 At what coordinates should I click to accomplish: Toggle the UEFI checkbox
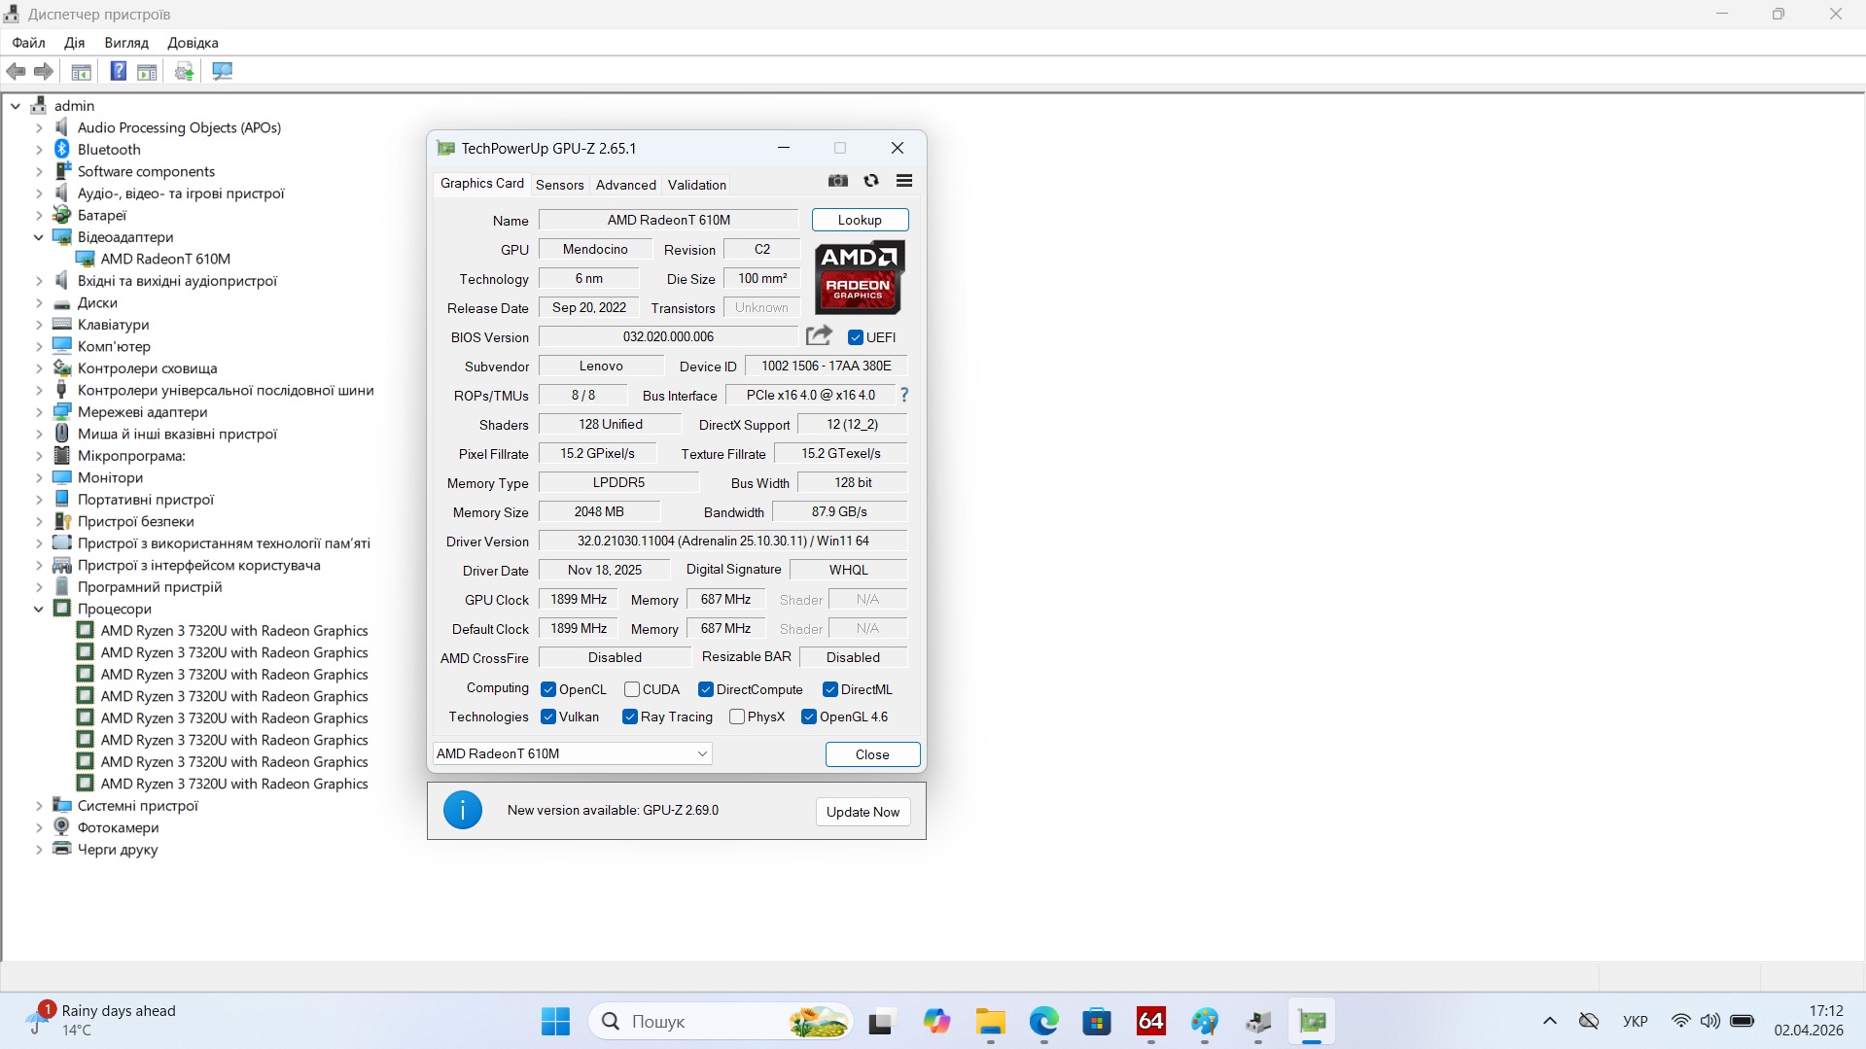tap(856, 337)
